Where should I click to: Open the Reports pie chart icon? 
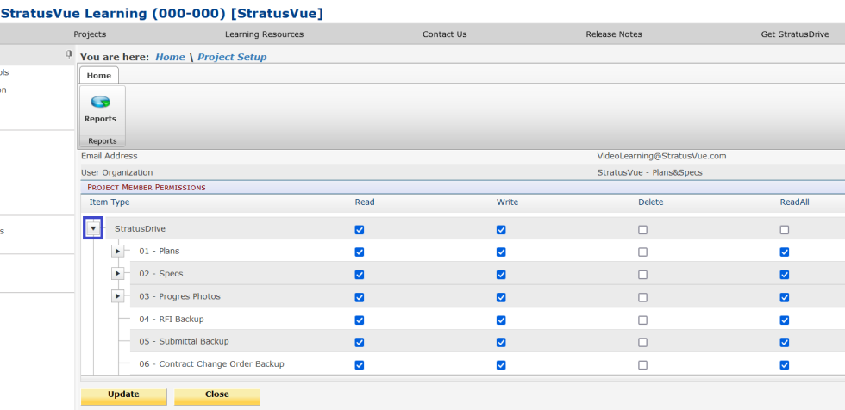pos(100,102)
